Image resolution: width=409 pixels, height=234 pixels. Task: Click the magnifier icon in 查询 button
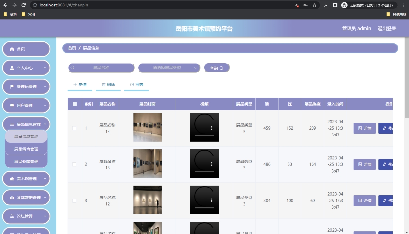[x=221, y=68]
